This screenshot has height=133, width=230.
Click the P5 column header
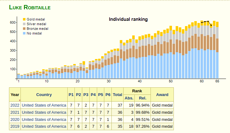[x=101, y=95]
